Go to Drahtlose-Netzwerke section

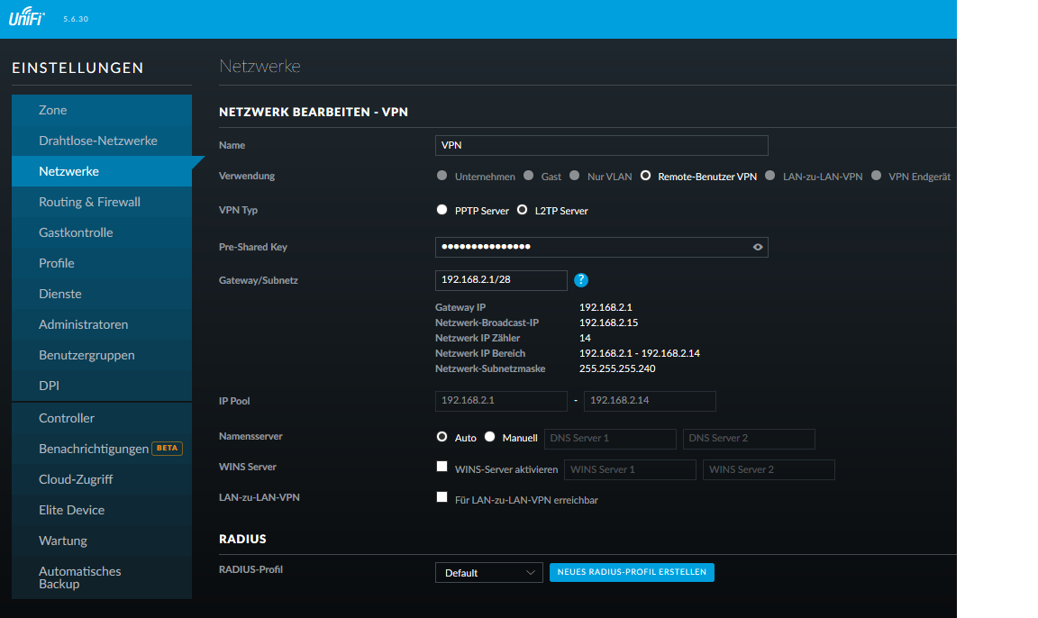click(x=97, y=141)
